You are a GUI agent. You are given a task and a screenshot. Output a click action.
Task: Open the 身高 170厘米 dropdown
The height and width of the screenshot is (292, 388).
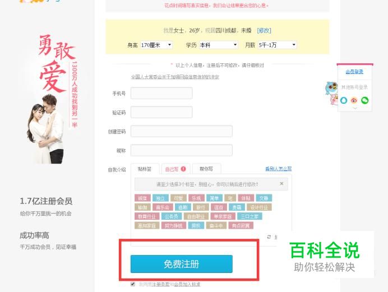coord(156,45)
